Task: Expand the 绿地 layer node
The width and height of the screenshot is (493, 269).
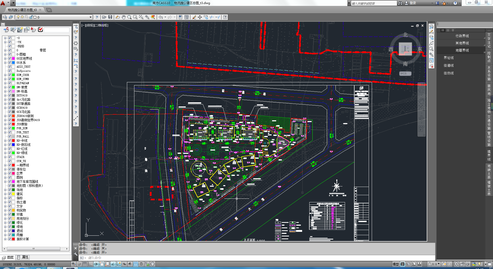Action: [5, 227]
